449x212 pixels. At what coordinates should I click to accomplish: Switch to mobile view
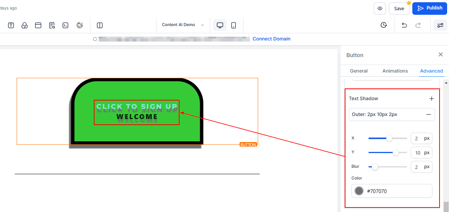pyautogui.click(x=234, y=25)
